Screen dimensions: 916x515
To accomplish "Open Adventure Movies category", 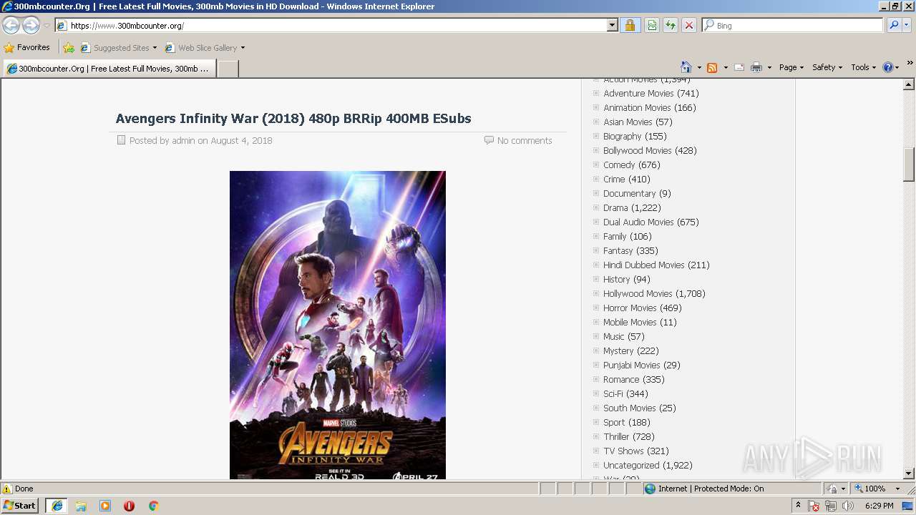I will [x=638, y=94].
